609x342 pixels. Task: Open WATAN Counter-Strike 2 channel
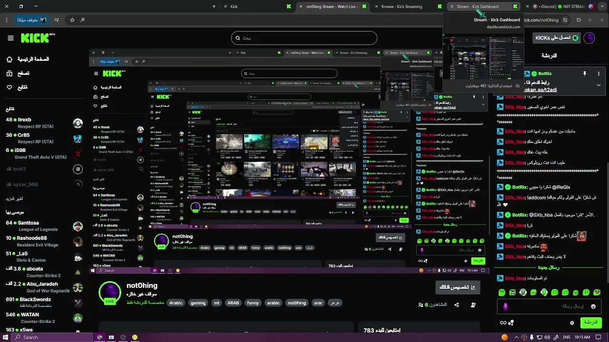click(x=44, y=317)
